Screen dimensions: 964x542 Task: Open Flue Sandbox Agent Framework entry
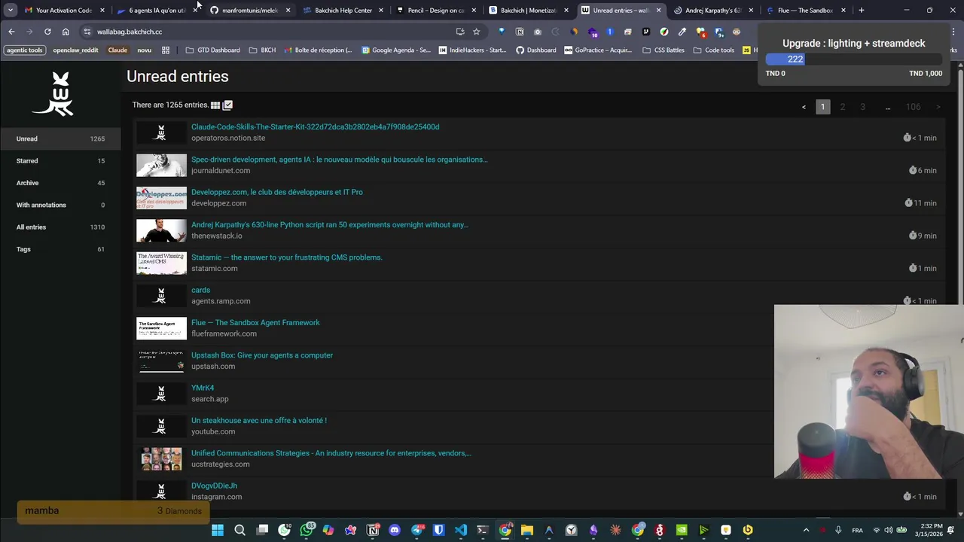pos(255,322)
